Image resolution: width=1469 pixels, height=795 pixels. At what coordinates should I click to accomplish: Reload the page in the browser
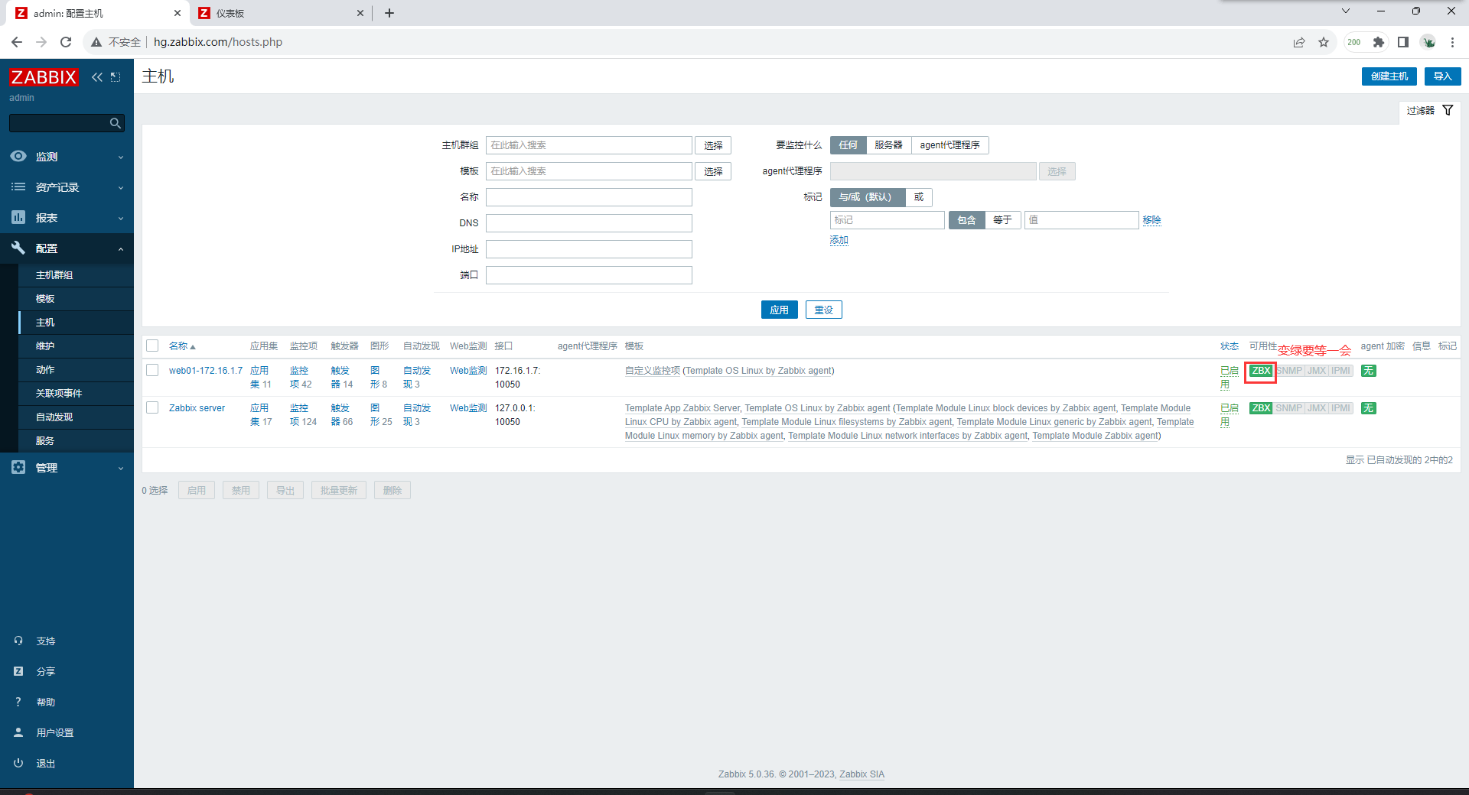(x=66, y=42)
